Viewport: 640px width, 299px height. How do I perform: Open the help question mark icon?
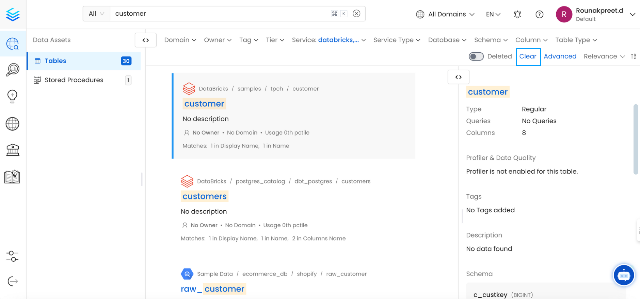539,14
